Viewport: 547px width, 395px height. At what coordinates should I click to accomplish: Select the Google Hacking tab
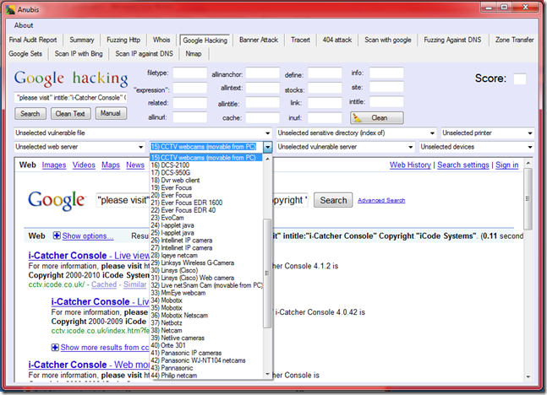pos(205,40)
